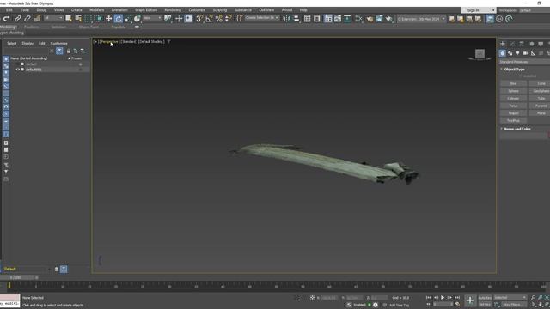The image size is (550, 309).
Task: Open the Rendering menu
Action: point(173,10)
